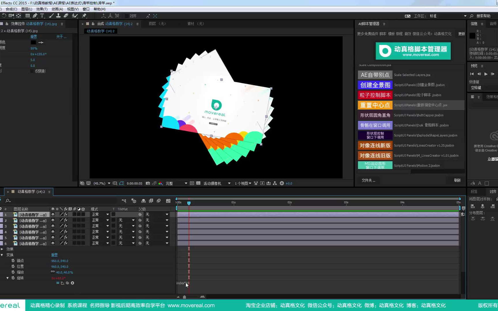
Task: Select the Type tool
Action: pyautogui.click(x=42, y=16)
